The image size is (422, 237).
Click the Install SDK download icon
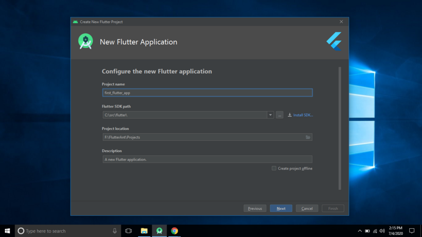[x=290, y=115]
